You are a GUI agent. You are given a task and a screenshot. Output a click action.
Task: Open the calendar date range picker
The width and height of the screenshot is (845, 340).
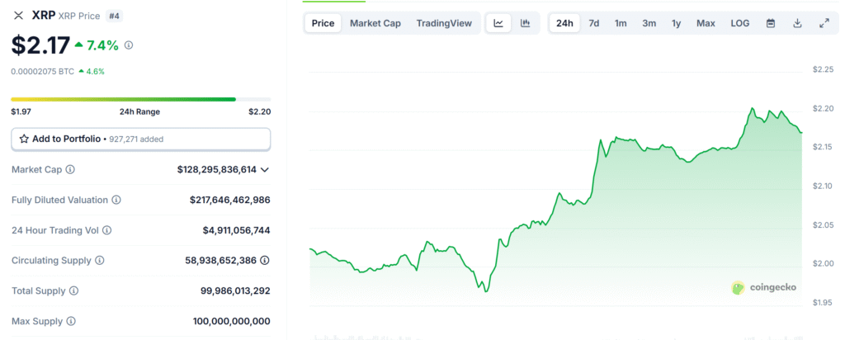[771, 23]
